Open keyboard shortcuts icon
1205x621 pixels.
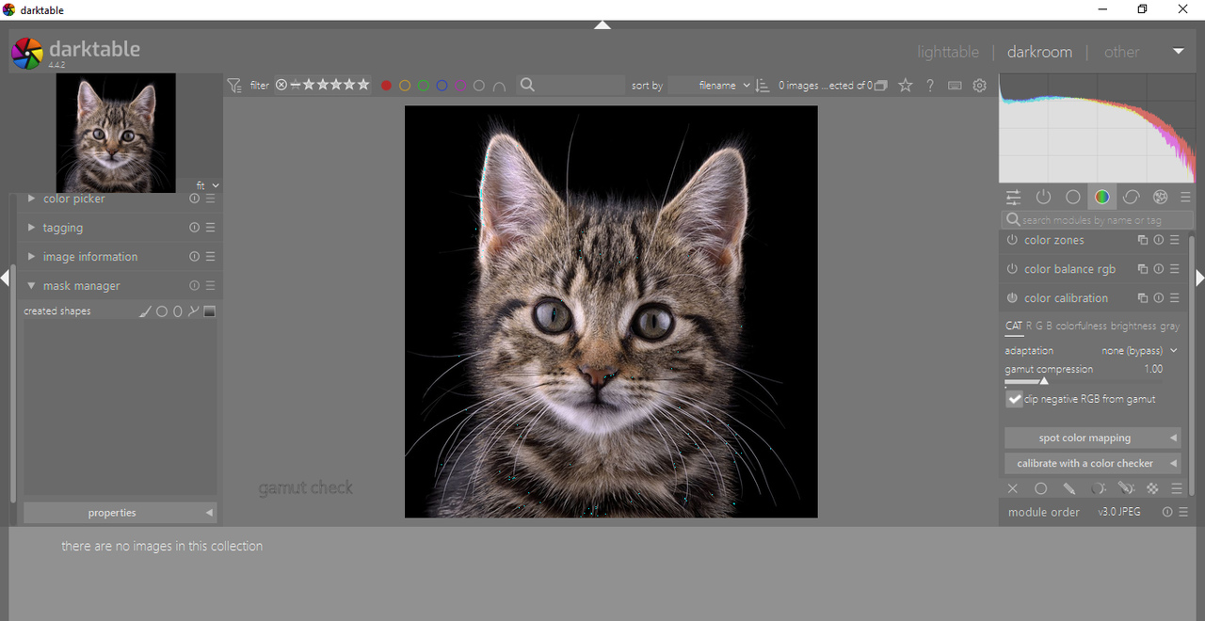(x=955, y=86)
